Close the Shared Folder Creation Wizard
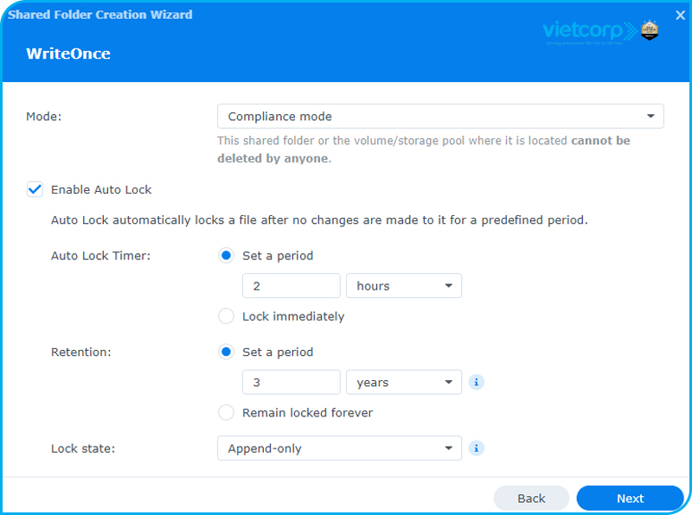Image resolution: width=692 pixels, height=515 pixels. click(680, 15)
